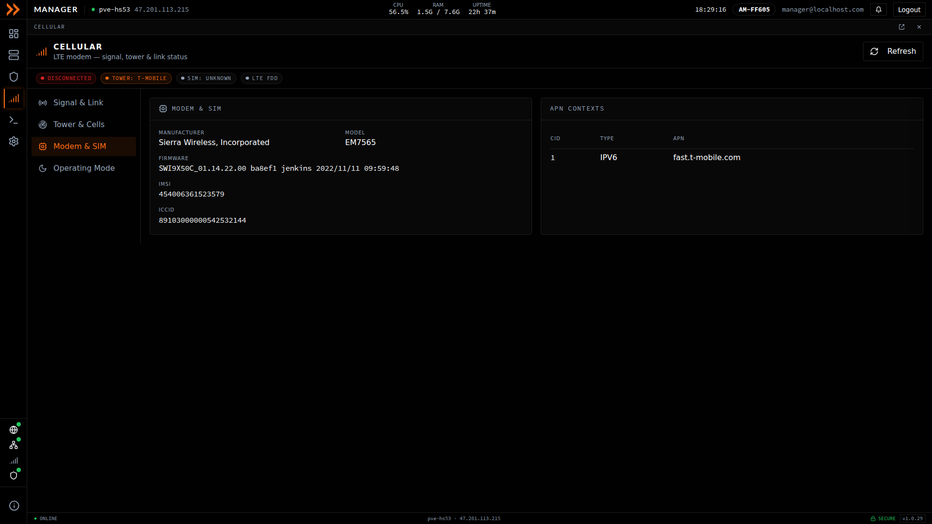Open the shield security icon in sidebar
The height and width of the screenshot is (524, 932).
[14, 77]
